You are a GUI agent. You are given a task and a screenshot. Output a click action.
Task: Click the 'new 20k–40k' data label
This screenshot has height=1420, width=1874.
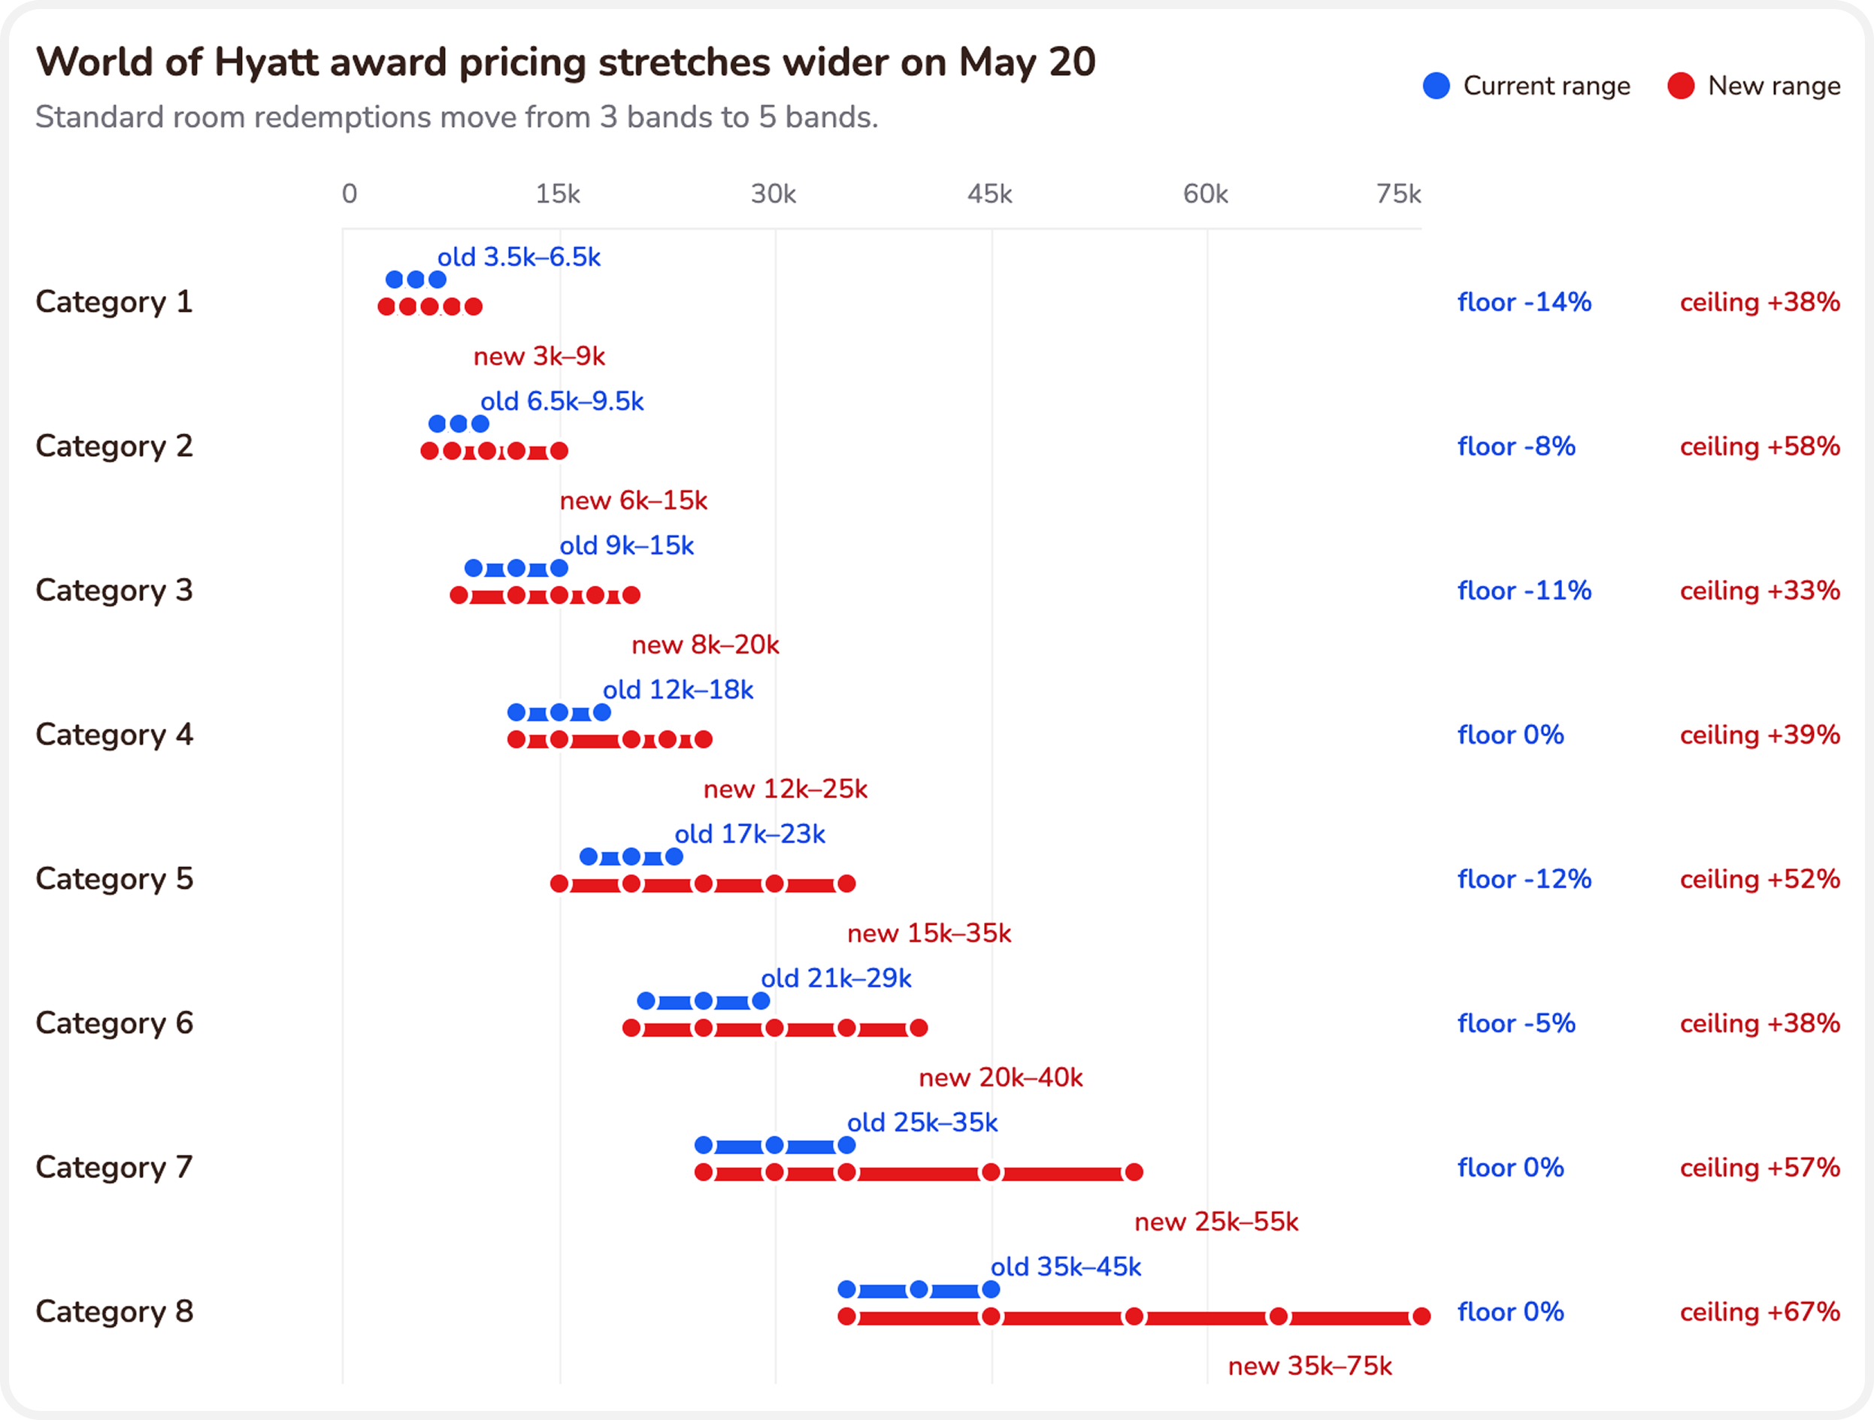[x=1001, y=1077]
